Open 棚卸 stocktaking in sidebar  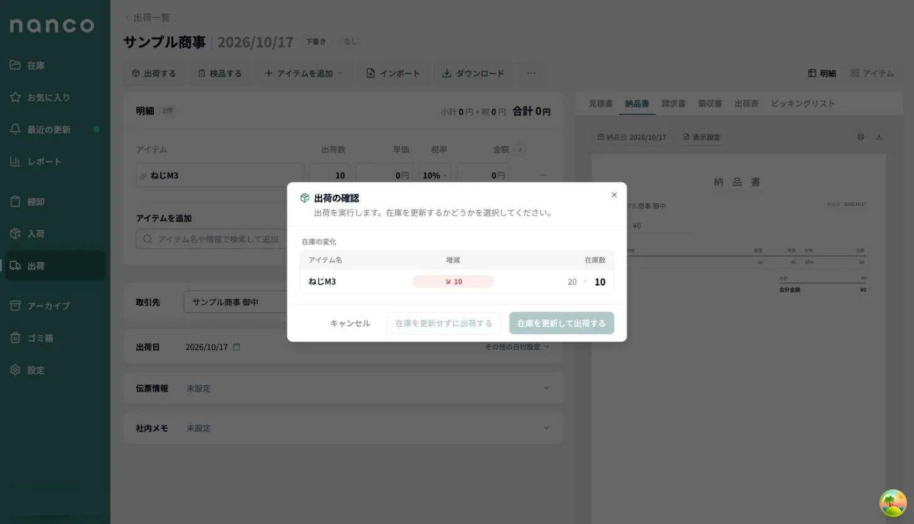(55, 202)
